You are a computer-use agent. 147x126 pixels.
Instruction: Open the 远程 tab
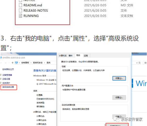coord(86,56)
